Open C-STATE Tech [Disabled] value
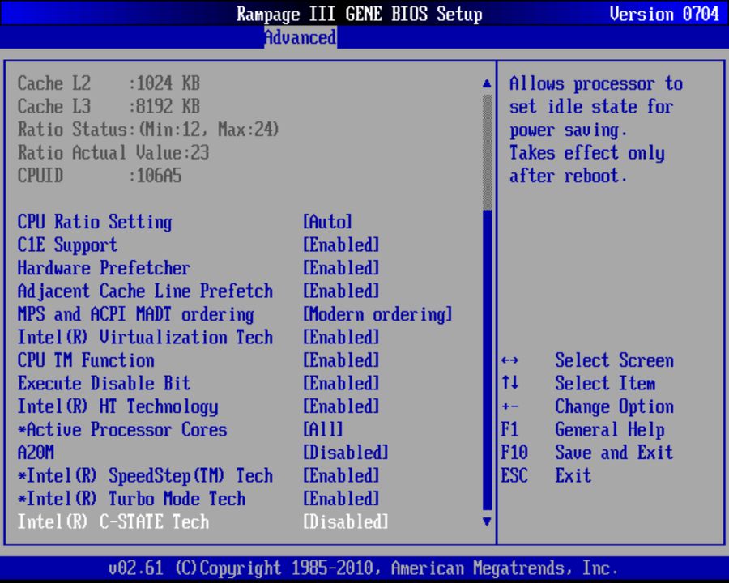The height and width of the screenshot is (583, 729). click(x=346, y=522)
